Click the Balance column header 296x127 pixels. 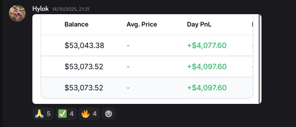tap(76, 24)
